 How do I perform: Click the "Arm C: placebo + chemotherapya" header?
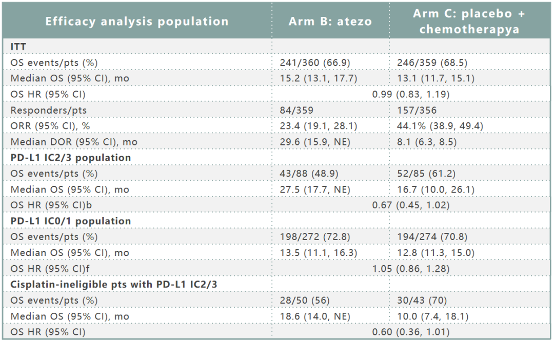(469, 22)
